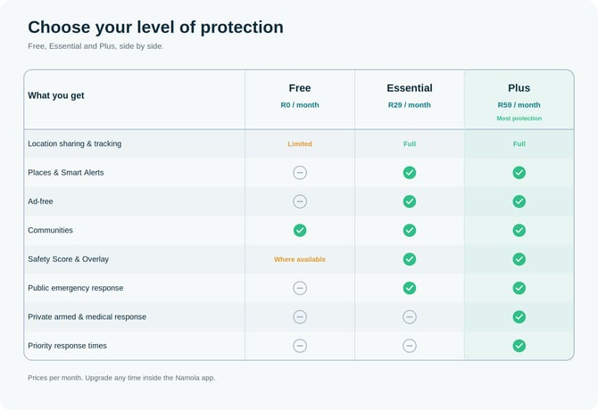Click the Free plan Ad-free dash icon

300,201
